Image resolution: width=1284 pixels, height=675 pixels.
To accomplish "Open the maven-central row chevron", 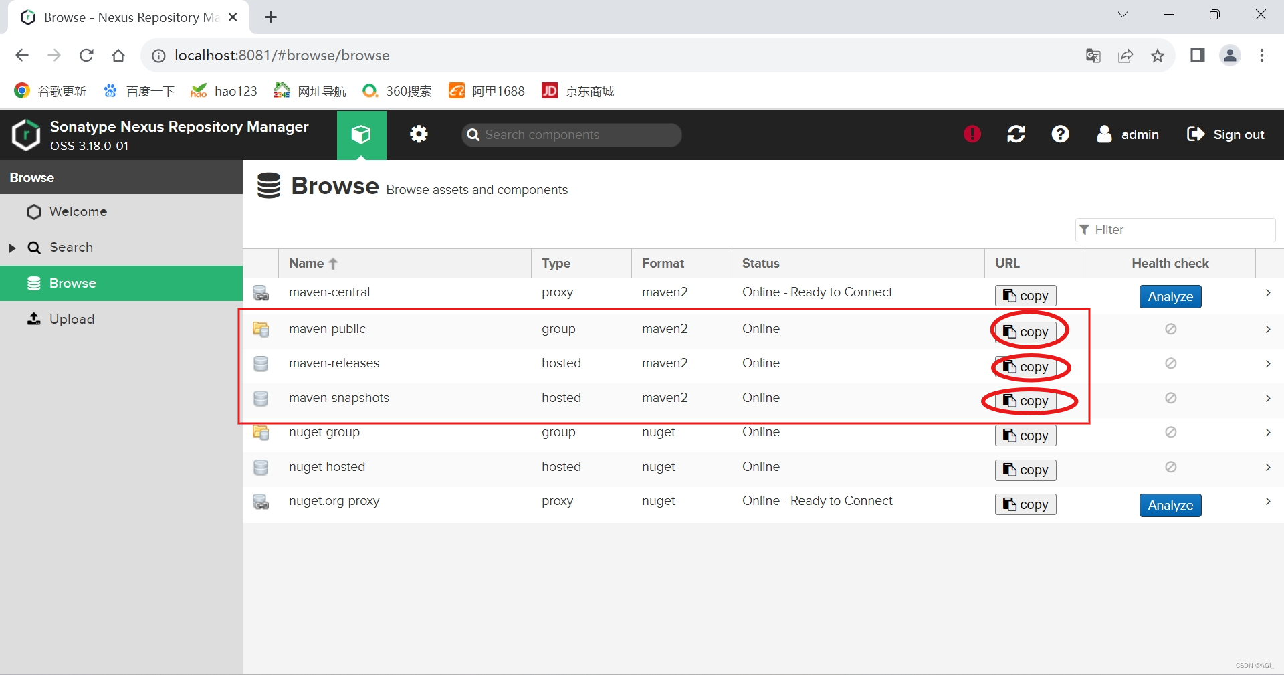I will pyautogui.click(x=1268, y=293).
